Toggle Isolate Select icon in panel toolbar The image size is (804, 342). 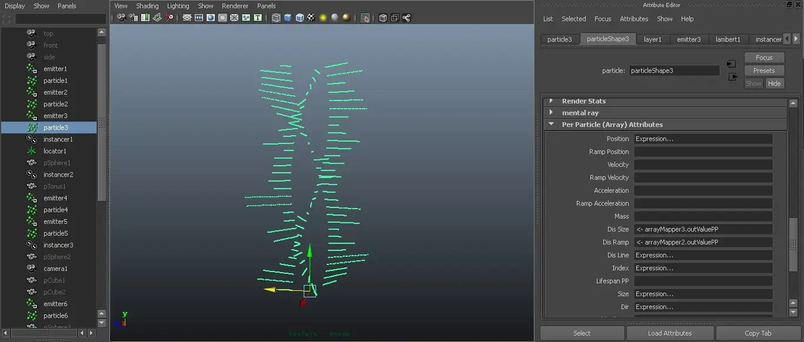[x=366, y=18]
